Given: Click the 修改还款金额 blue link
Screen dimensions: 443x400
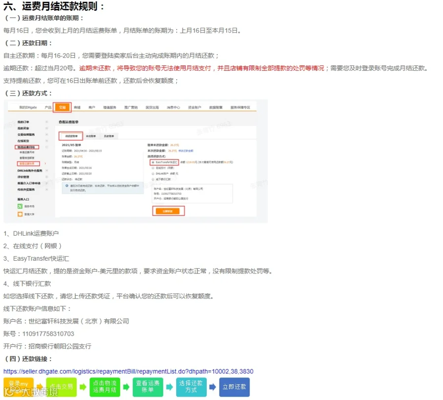Looking at the screenshot, I should coord(186,151).
